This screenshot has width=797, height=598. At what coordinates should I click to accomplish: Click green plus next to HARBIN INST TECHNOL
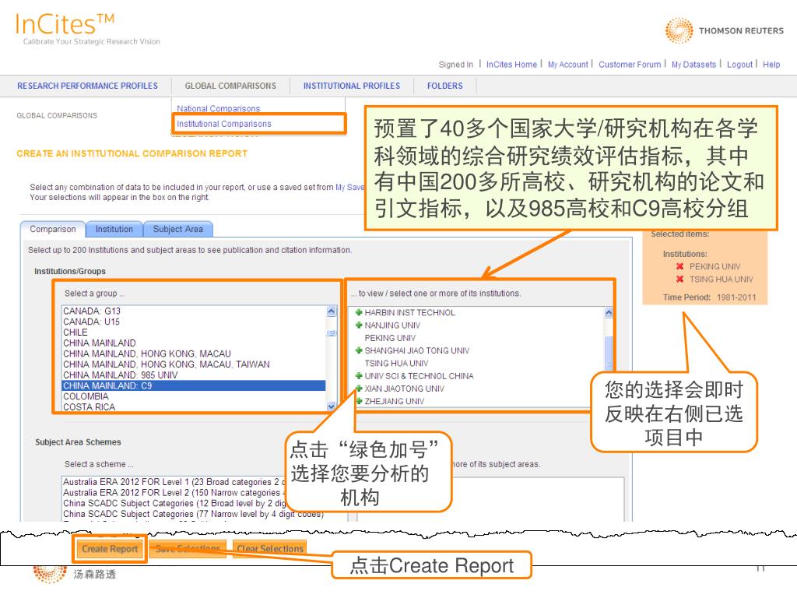pyautogui.click(x=358, y=312)
